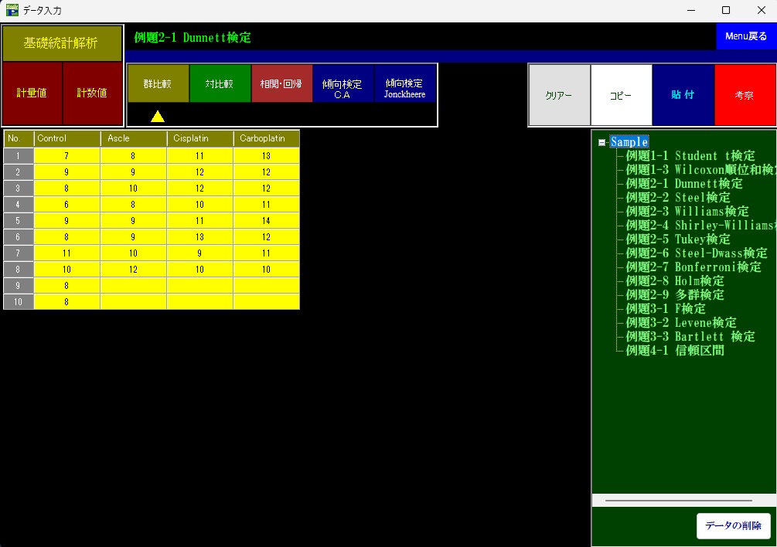Image resolution: width=777 pixels, height=547 pixels.
Task: Click the Cisplatin column header
Action: [x=199, y=138]
